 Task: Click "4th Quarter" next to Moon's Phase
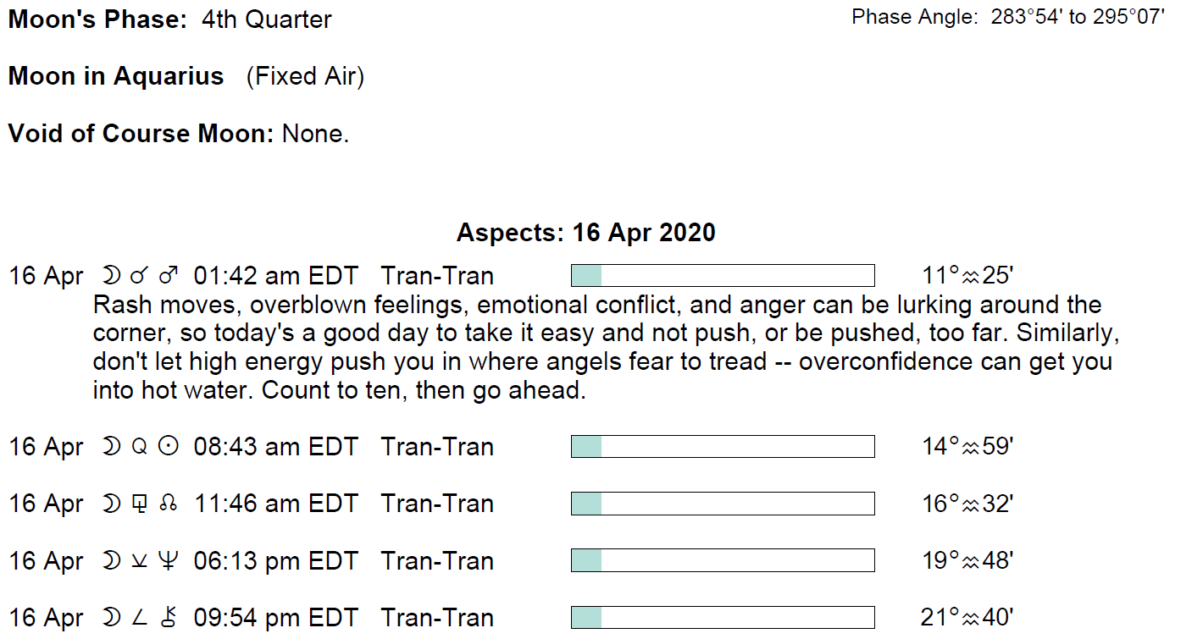(x=266, y=19)
